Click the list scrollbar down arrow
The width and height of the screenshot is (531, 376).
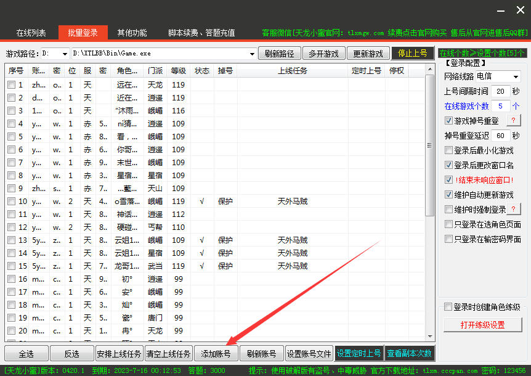pyautogui.click(x=430, y=337)
